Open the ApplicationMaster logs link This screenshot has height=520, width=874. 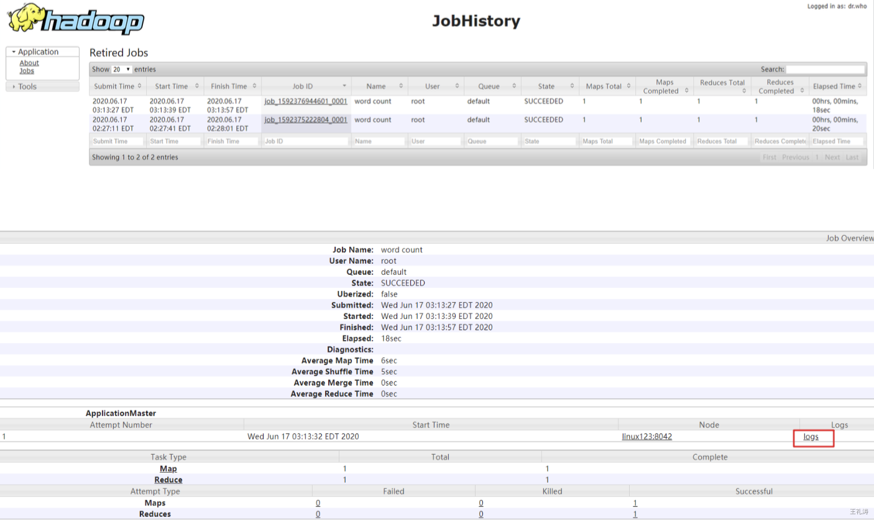pos(811,437)
